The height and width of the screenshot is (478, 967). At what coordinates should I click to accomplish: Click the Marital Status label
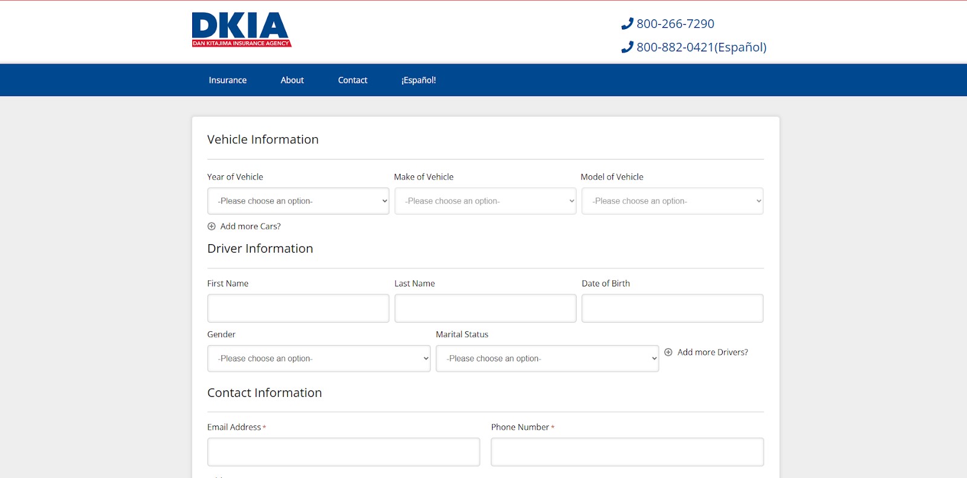click(x=462, y=334)
